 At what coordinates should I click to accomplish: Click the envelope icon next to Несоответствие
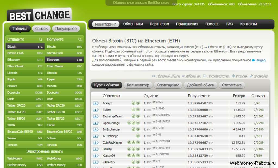[x=205, y=76]
